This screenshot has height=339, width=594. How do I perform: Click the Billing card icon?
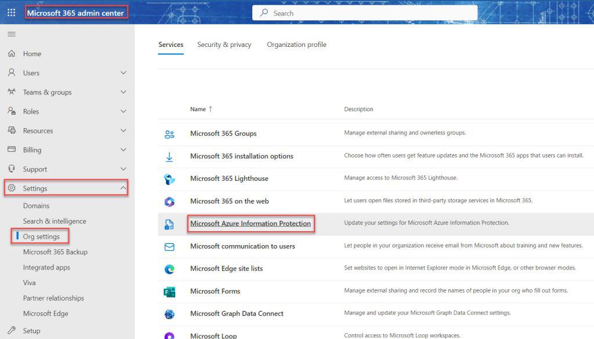pyautogui.click(x=12, y=150)
